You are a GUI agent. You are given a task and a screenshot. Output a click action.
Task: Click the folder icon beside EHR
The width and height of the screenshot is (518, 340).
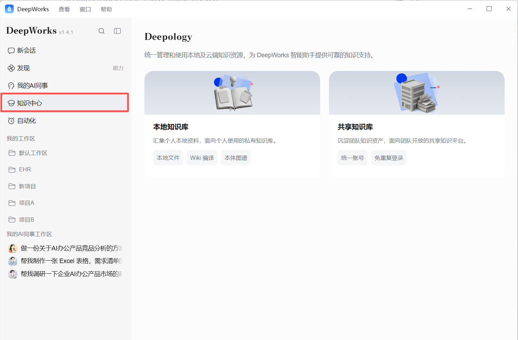click(x=12, y=169)
